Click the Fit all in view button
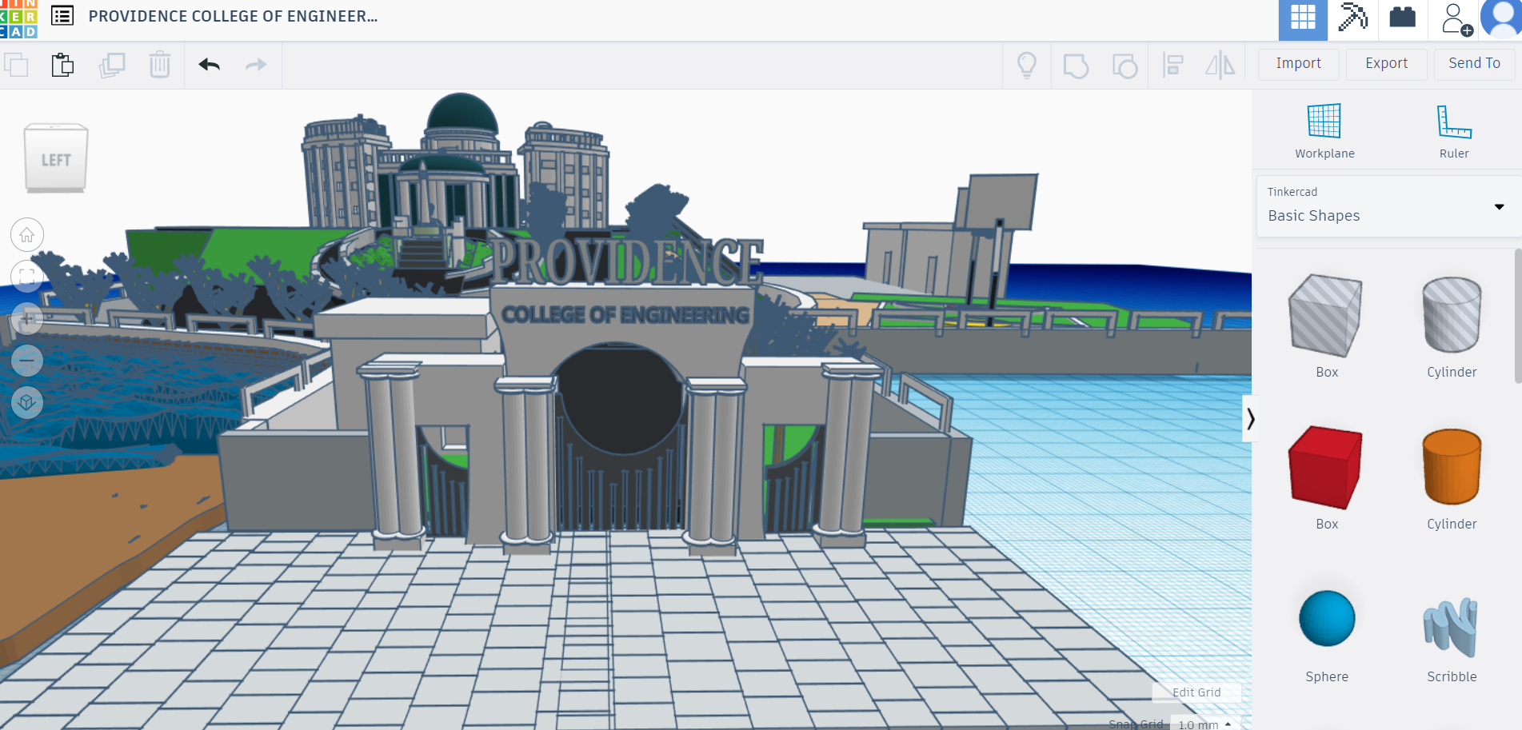This screenshot has width=1522, height=730. pyautogui.click(x=27, y=277)
